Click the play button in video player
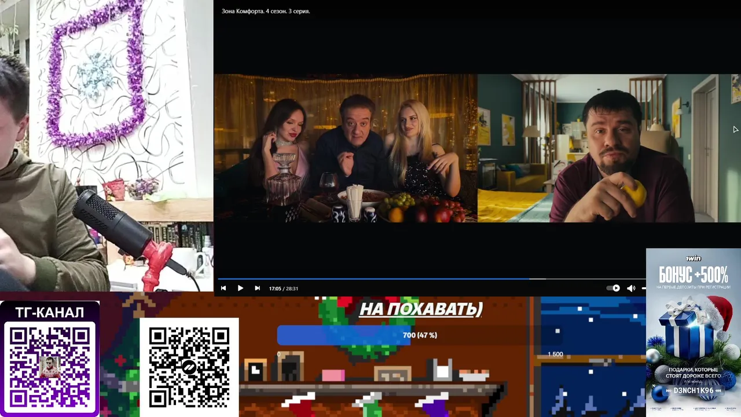741x417 pixels. pos(240,288)
